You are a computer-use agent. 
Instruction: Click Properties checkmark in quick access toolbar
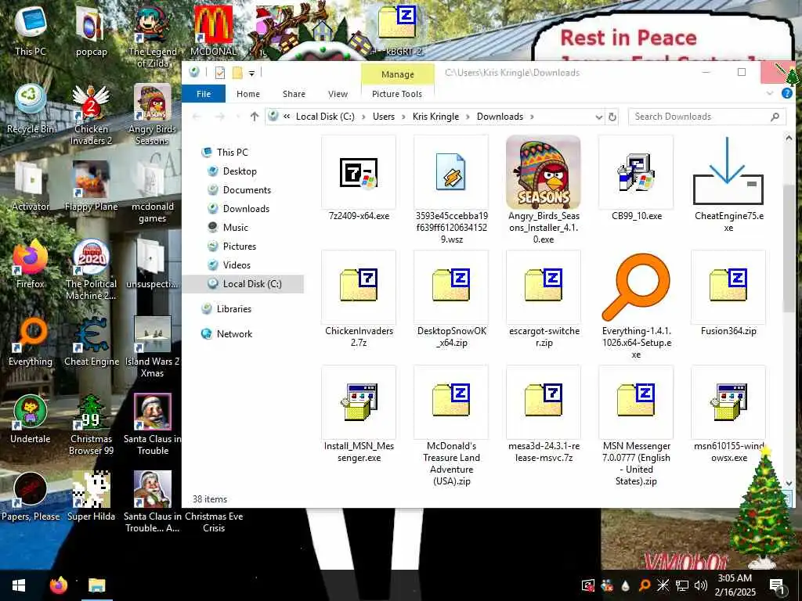[220, 73]
